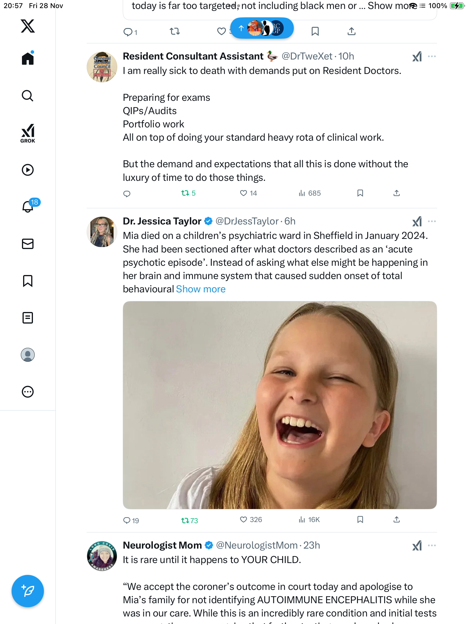The width and height of the screenshot is (468, 624).
Task: Bookmark Dr. Jessica Taylor's post
Action: (360, 520)
